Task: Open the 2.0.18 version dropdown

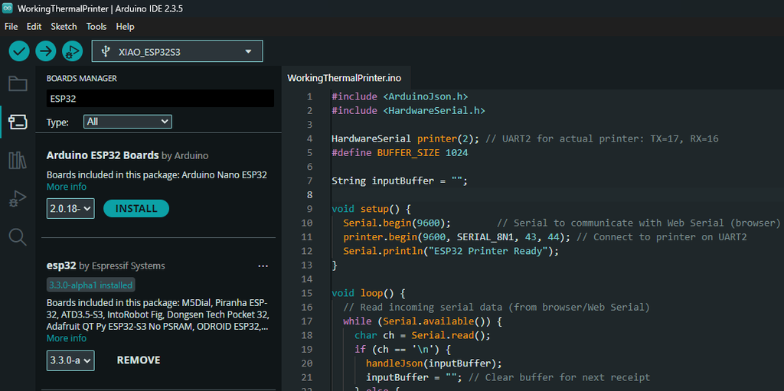Action: coord(70,209)
